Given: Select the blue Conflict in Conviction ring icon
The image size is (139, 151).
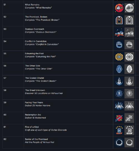Looking at the screenshot, I should (119, 45).
